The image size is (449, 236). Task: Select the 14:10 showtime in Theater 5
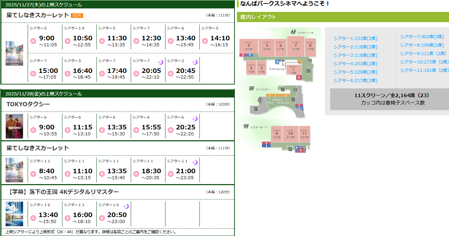pos(220,38)
